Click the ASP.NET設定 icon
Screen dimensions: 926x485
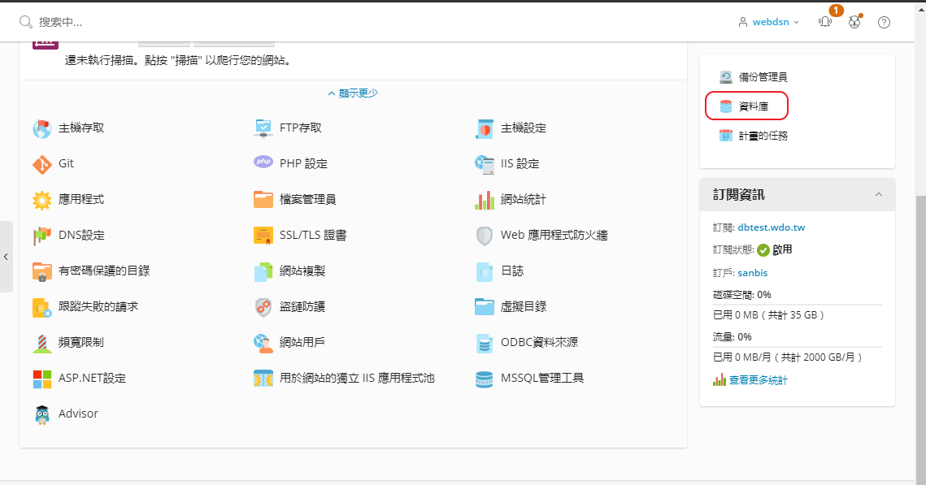41,378
